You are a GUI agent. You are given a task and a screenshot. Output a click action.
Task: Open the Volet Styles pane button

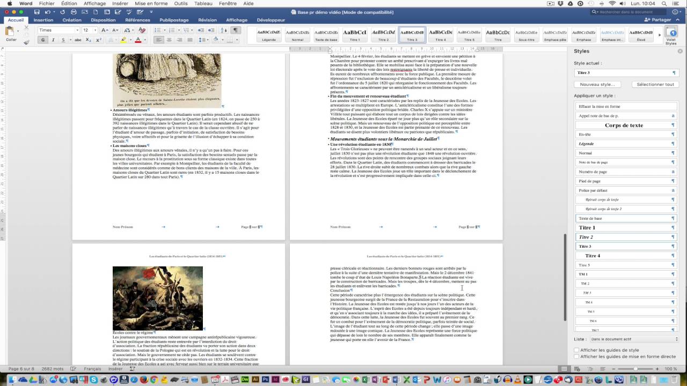[x=671, y=35]
